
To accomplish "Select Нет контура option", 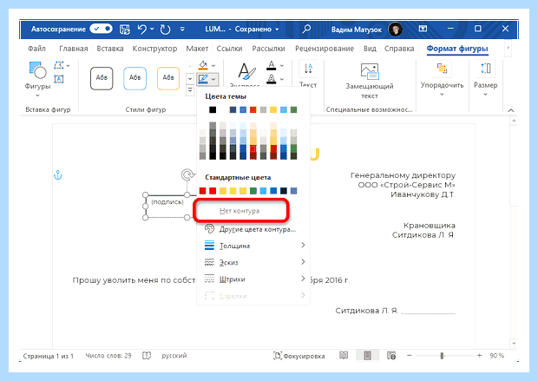I will point(241,211).
